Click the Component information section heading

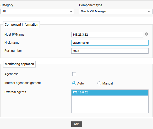pyautogui.click(x=21, y=25)
